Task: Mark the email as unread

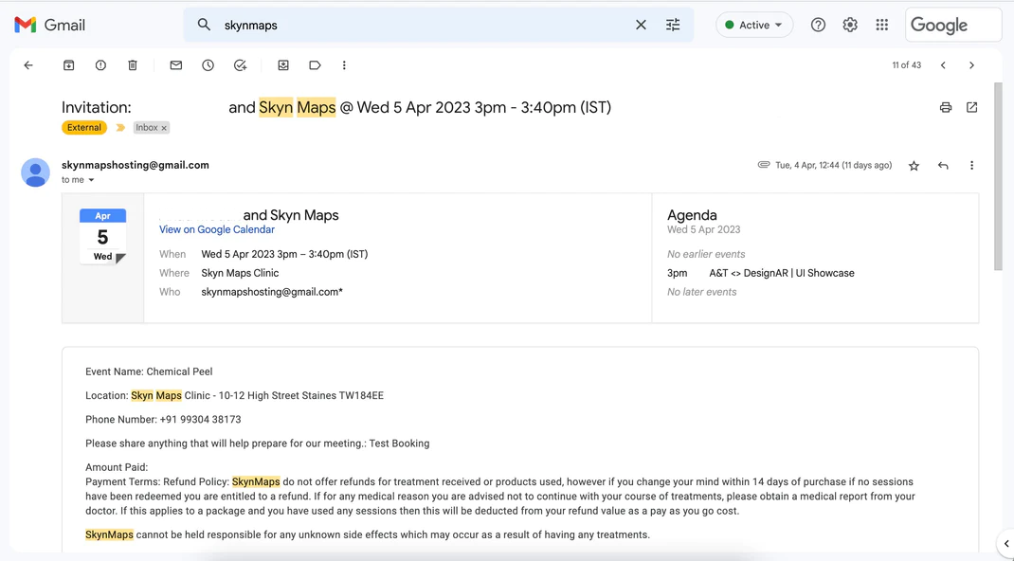Action: point(176,65)
